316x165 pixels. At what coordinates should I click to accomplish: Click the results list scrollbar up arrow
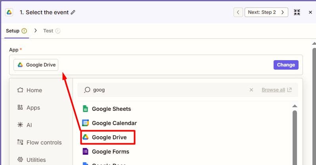(x=295, y=106)
